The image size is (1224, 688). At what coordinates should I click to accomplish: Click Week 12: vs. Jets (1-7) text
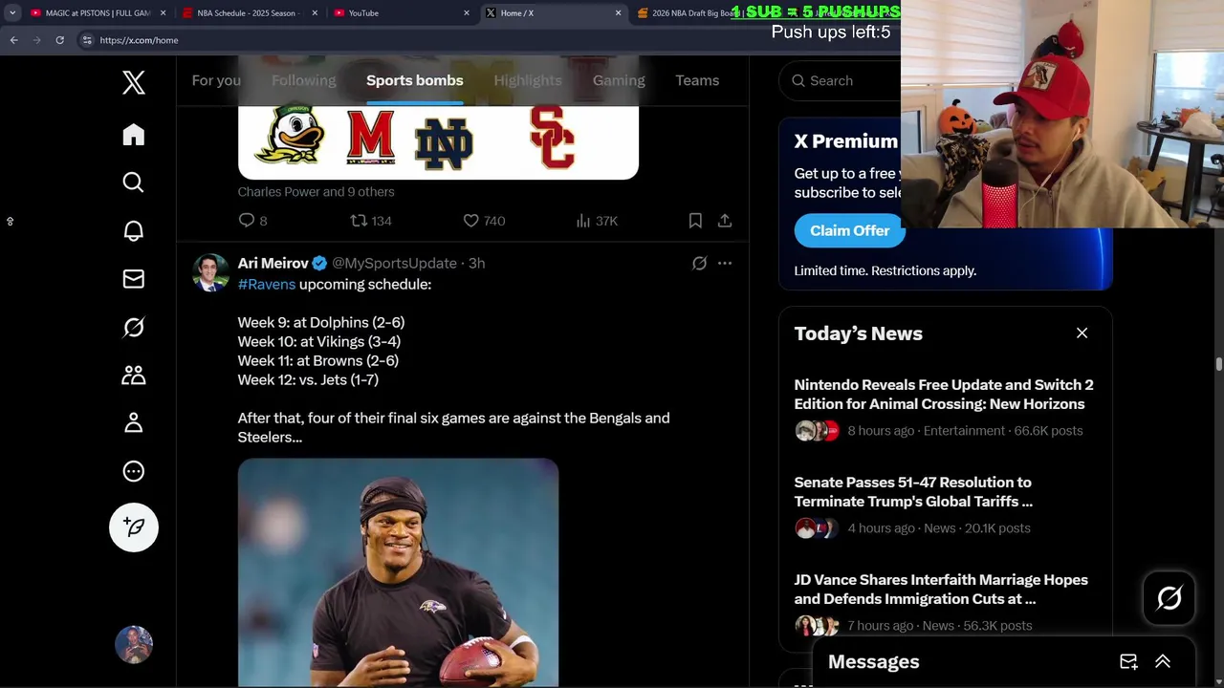(308, 379)
